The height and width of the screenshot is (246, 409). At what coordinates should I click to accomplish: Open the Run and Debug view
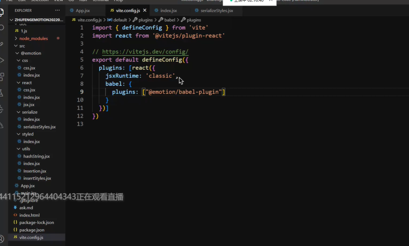click(x=2, y=60)
